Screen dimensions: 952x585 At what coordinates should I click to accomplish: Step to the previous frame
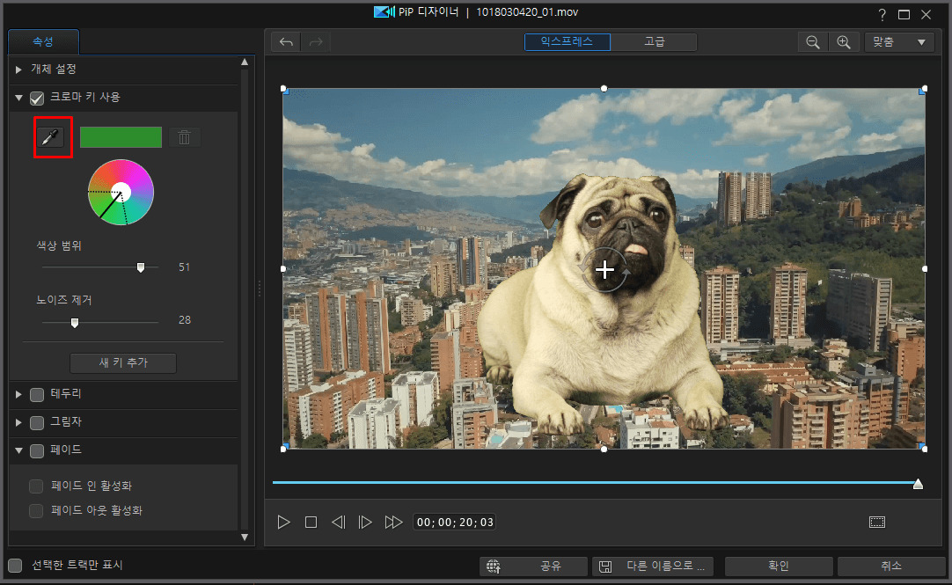point(338,523)
